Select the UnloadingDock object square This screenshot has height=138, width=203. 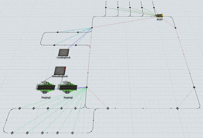[60, 71]
